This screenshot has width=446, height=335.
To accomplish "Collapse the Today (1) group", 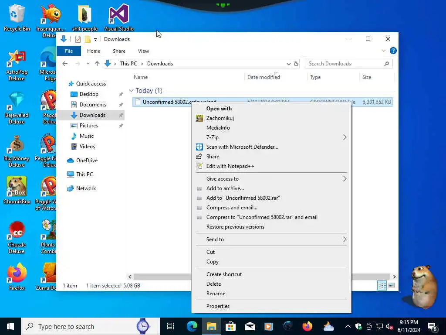I will click(x=131, y=91).
